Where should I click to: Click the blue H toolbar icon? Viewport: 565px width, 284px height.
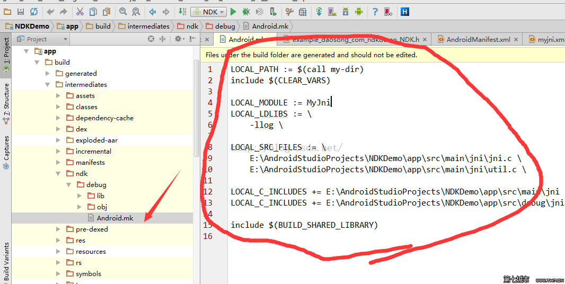[x=404, y=12]
